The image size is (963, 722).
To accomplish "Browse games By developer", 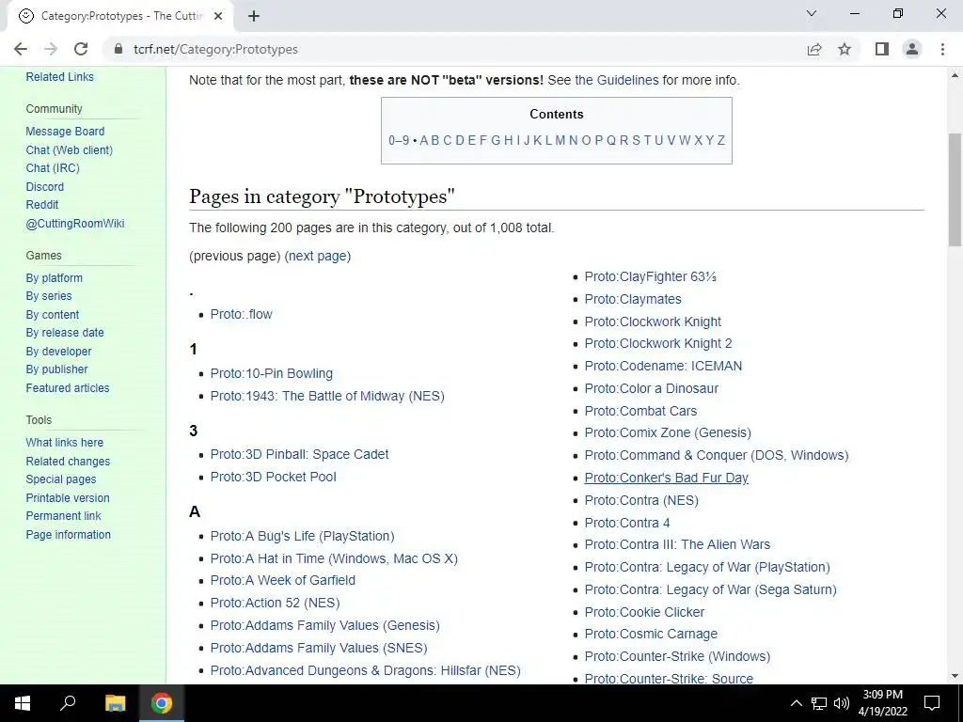I will [58, 352].
